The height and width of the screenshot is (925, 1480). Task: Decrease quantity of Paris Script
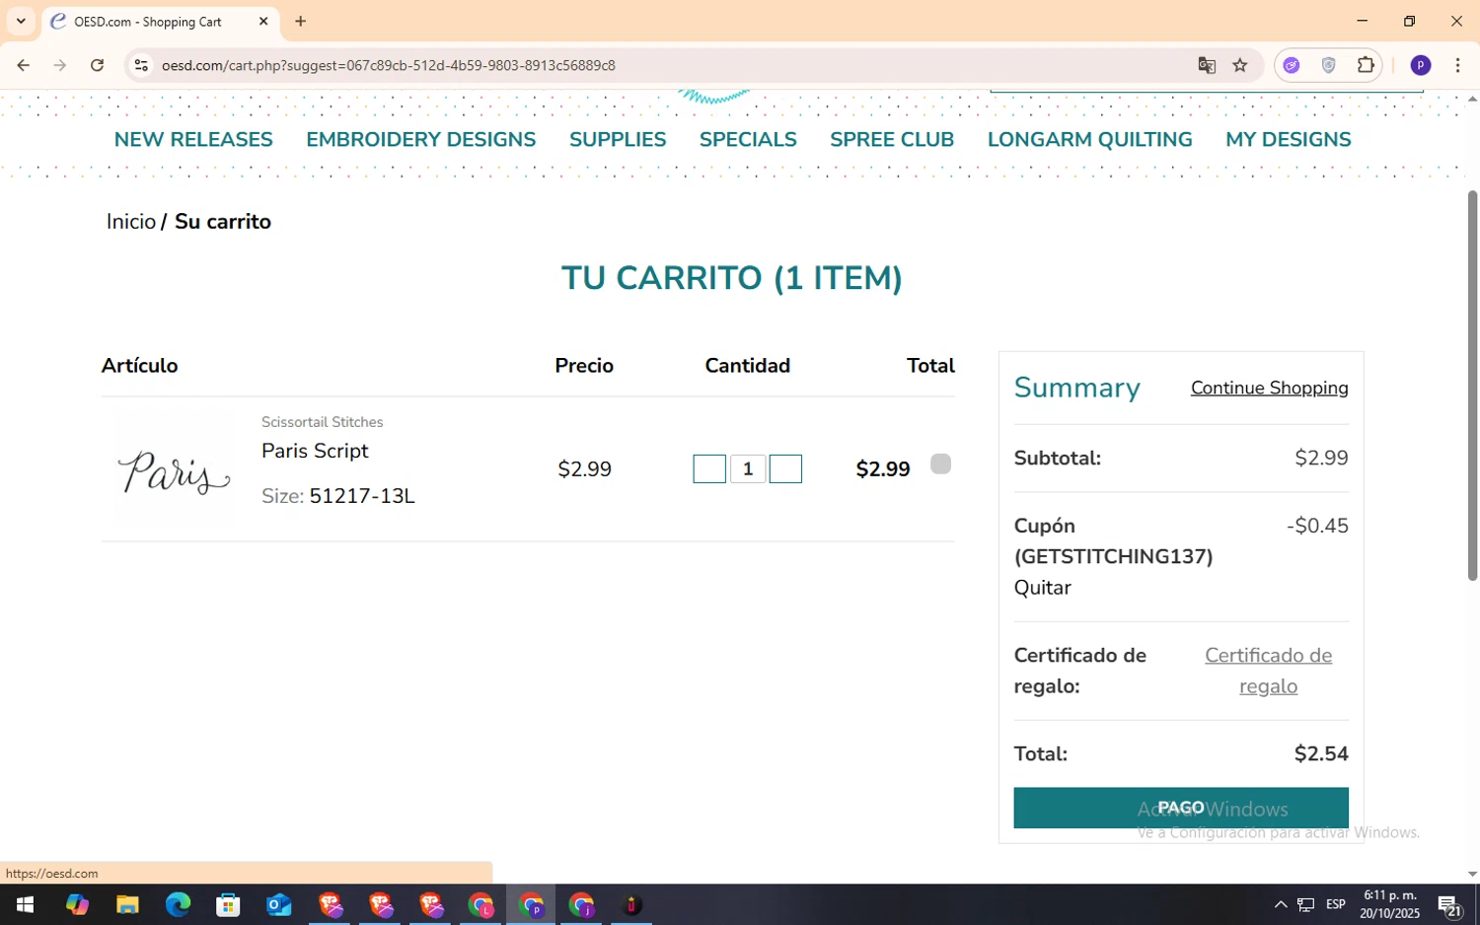point(709,468)
